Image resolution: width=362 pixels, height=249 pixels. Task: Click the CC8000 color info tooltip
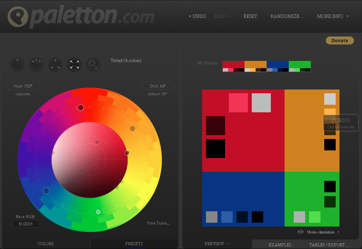[341, 123]
